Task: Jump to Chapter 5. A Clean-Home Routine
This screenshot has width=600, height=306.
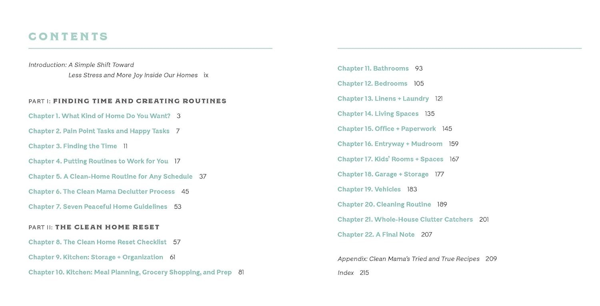Action: (x=110, y=176)
